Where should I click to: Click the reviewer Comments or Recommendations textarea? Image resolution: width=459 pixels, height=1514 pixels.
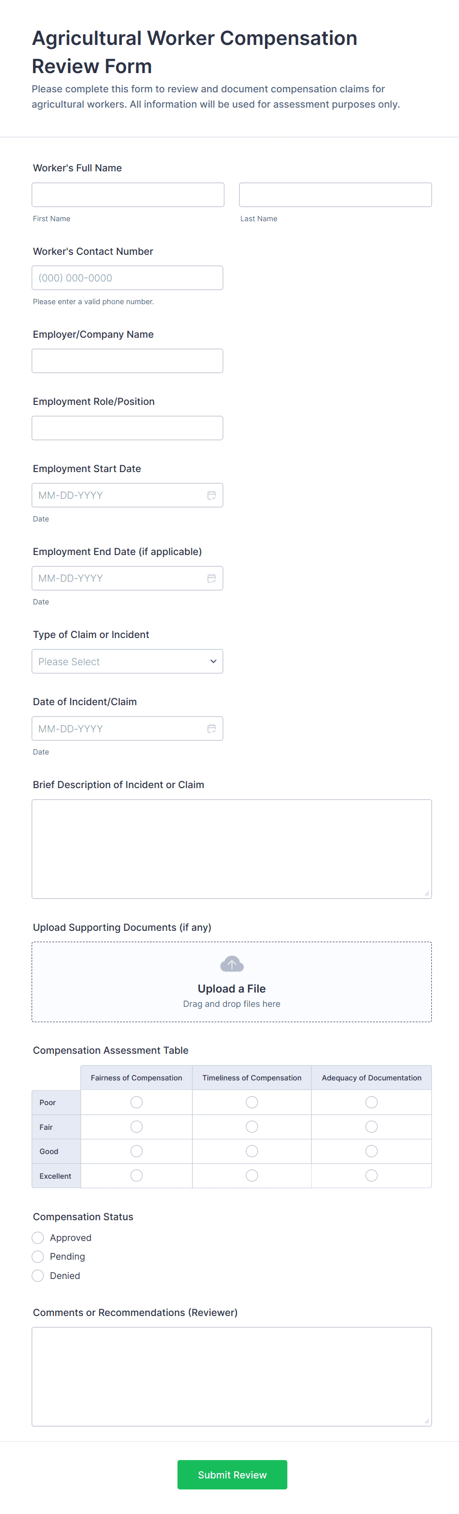[x=231, y=1377]
